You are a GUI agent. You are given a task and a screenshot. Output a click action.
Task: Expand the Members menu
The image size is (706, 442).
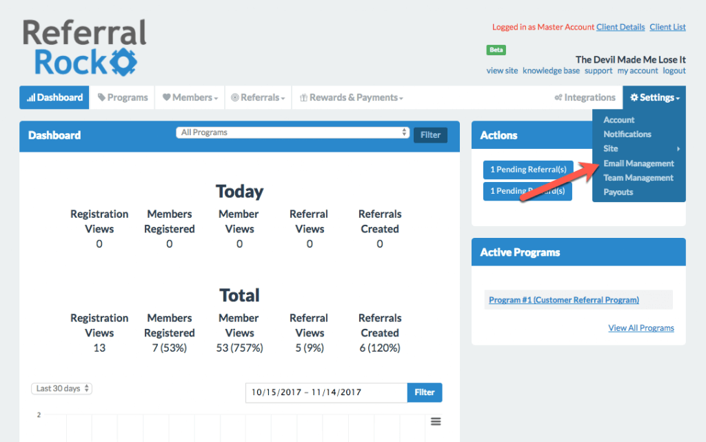(190, 97)
